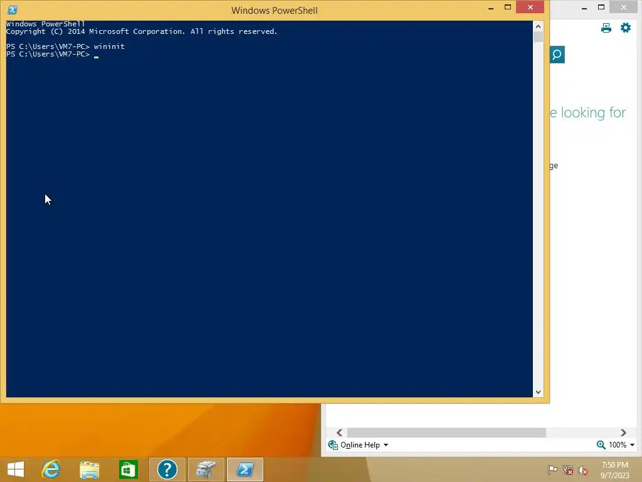Select the PowerShell taskbar button
This screenshot has height=482, width=642.
245,469
